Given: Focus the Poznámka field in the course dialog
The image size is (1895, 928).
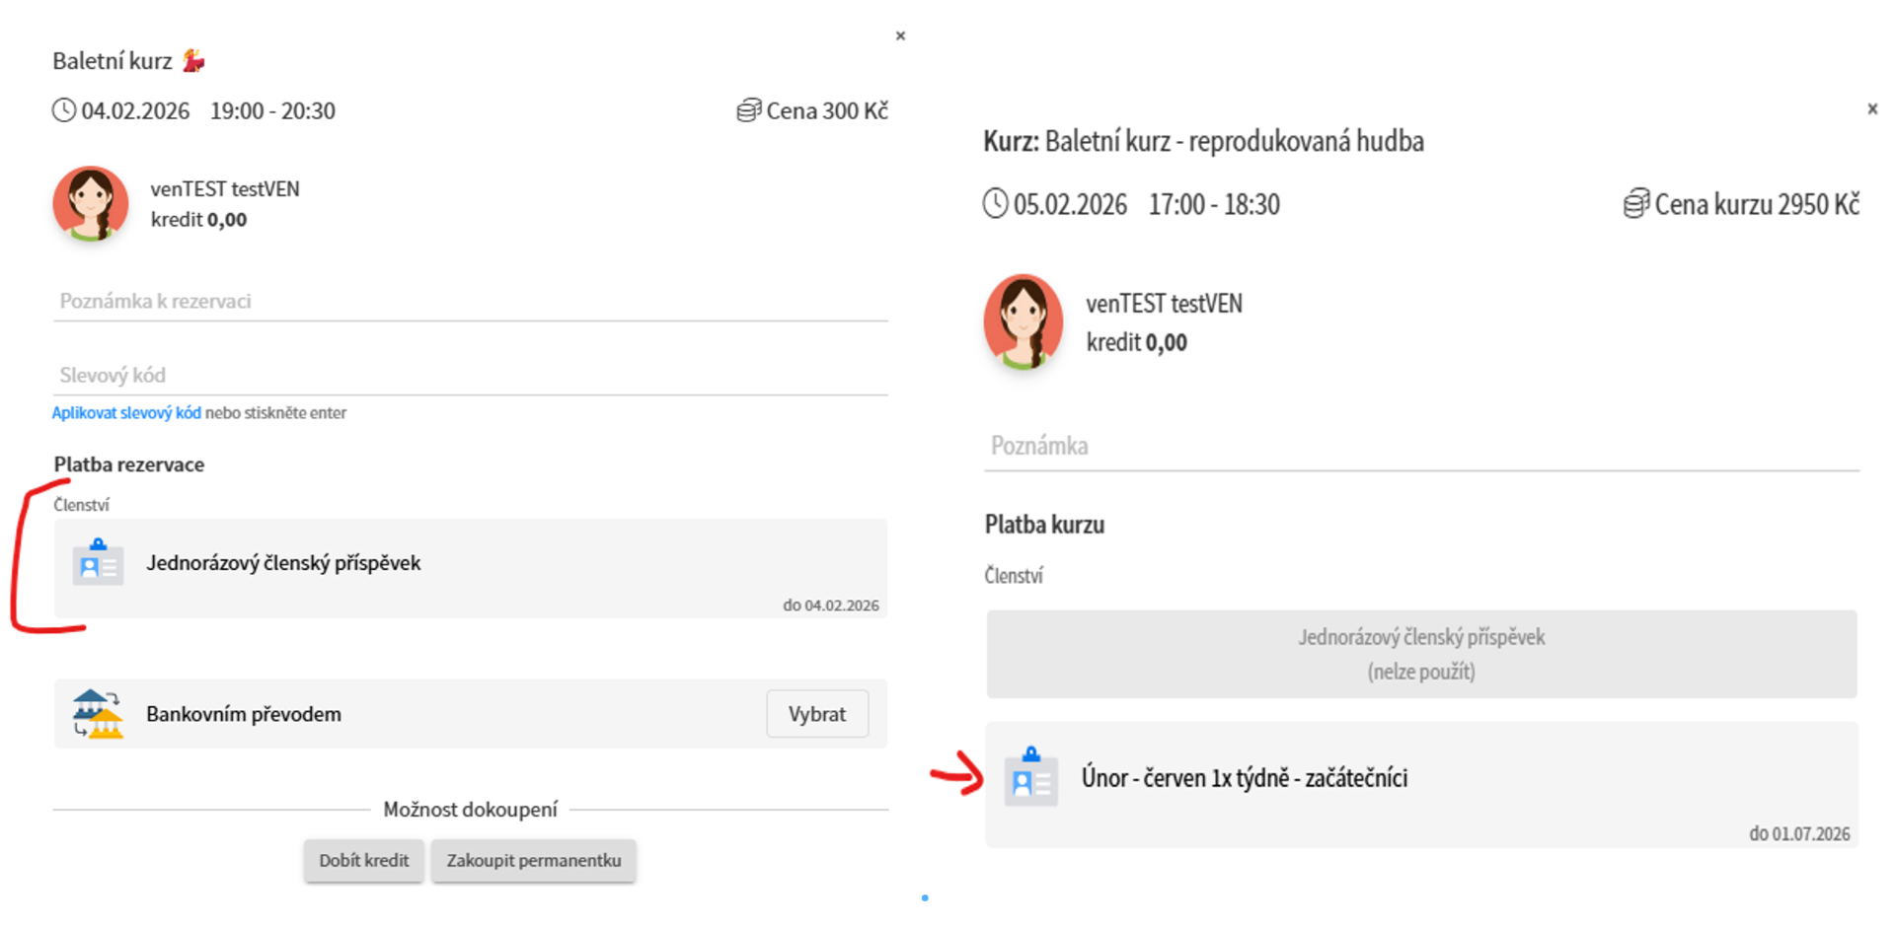Looking at the screenshot, I should click(1421, 446).
